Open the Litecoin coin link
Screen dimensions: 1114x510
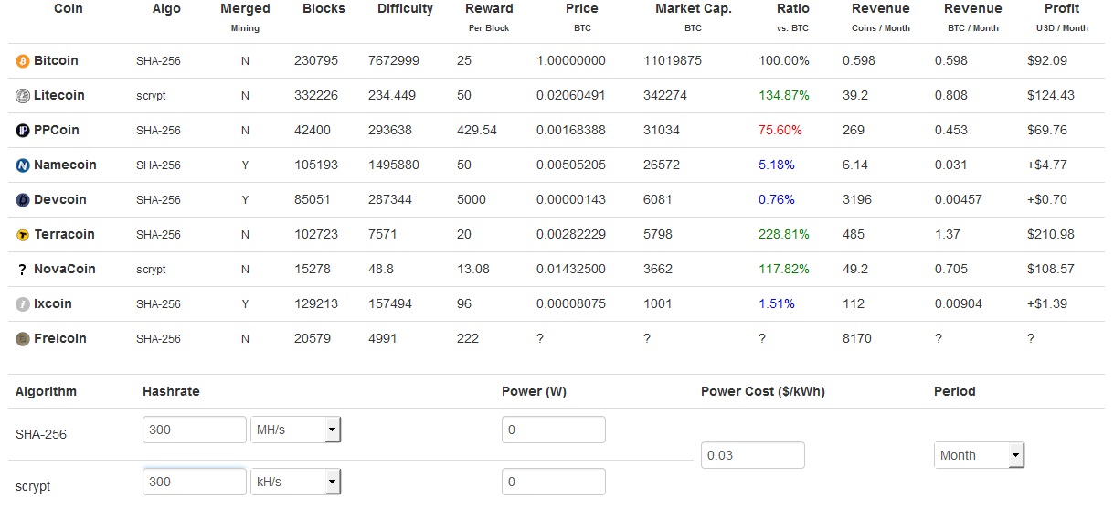point(59,95)
